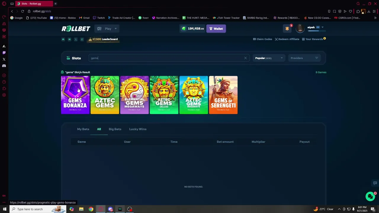
Task: Open the CSROI.com bookmark
Action: coord(347,18)
